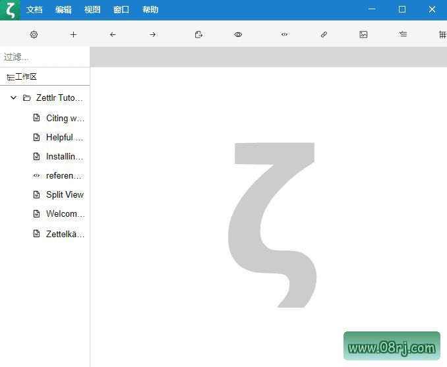Create a new file with the plus icon
The image size is (447, 367).
(x=73, y=34)
